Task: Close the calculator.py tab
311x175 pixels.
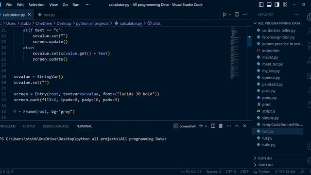Action: pyautogui.click(x=29, y=15)
